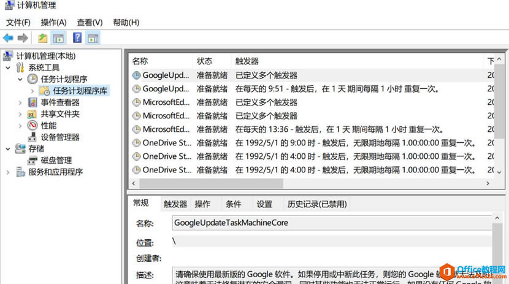Collapse the 系统工具 tree node

coord(8,68)
